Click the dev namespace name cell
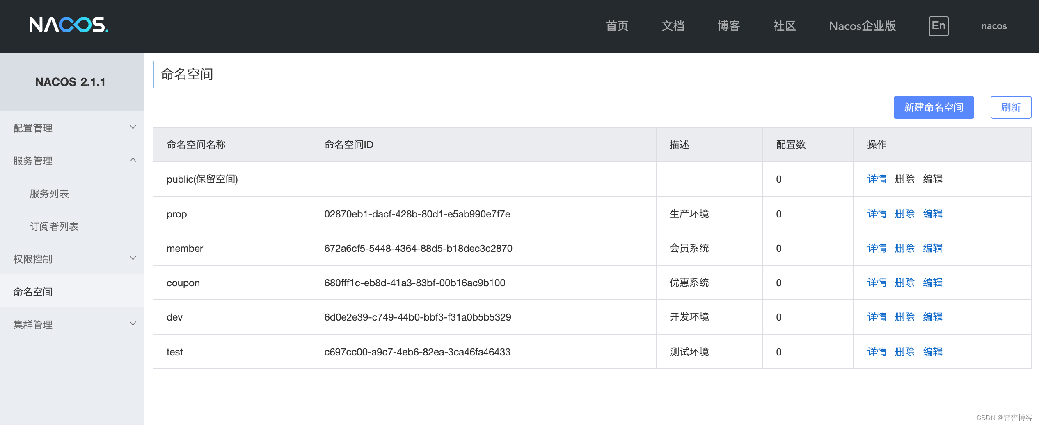Image resolution: width=1039 pixels, height=425 pixels. pos(232,317)
